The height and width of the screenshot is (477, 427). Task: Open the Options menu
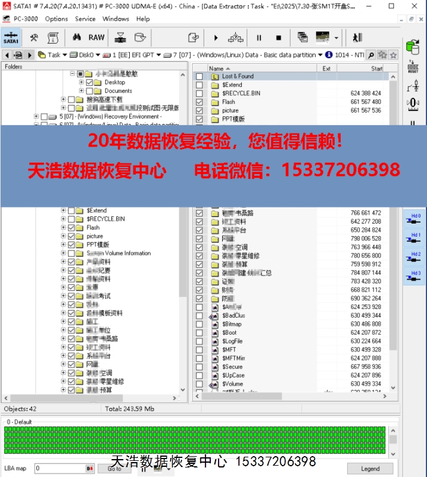pos(57,18)
